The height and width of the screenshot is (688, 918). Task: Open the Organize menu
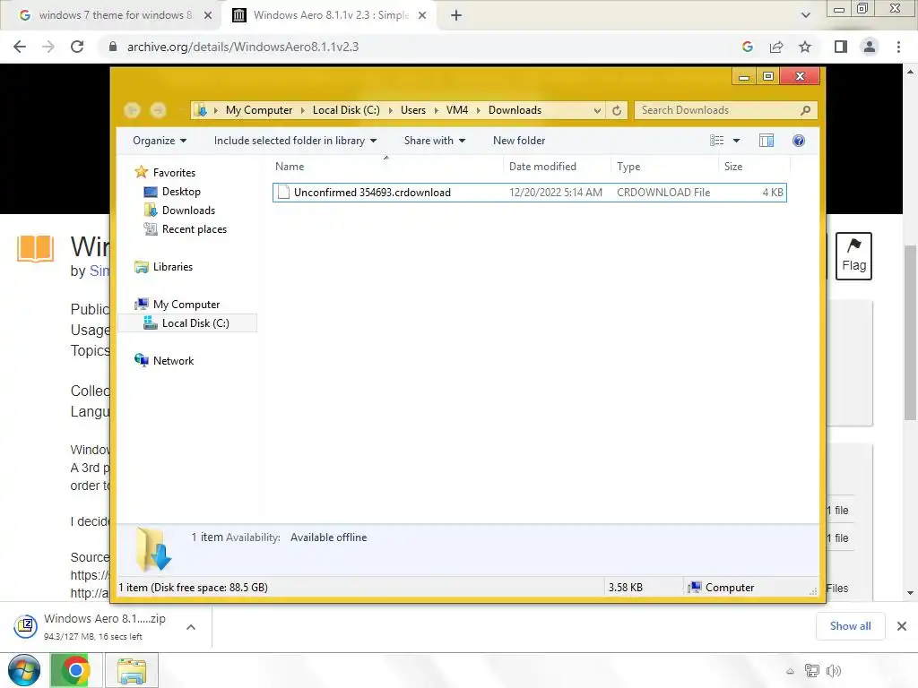click(x=160, y=141)
